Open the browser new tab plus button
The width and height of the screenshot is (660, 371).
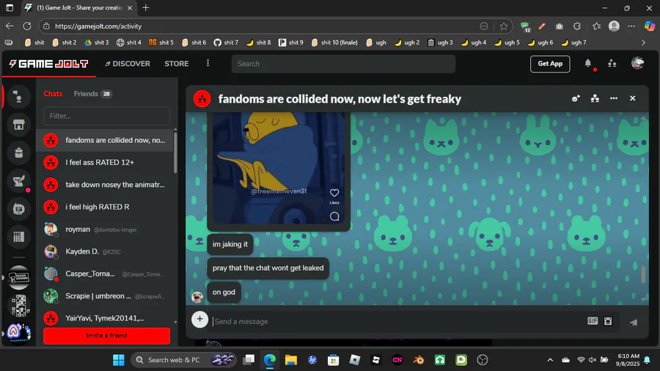coord(146,7)
